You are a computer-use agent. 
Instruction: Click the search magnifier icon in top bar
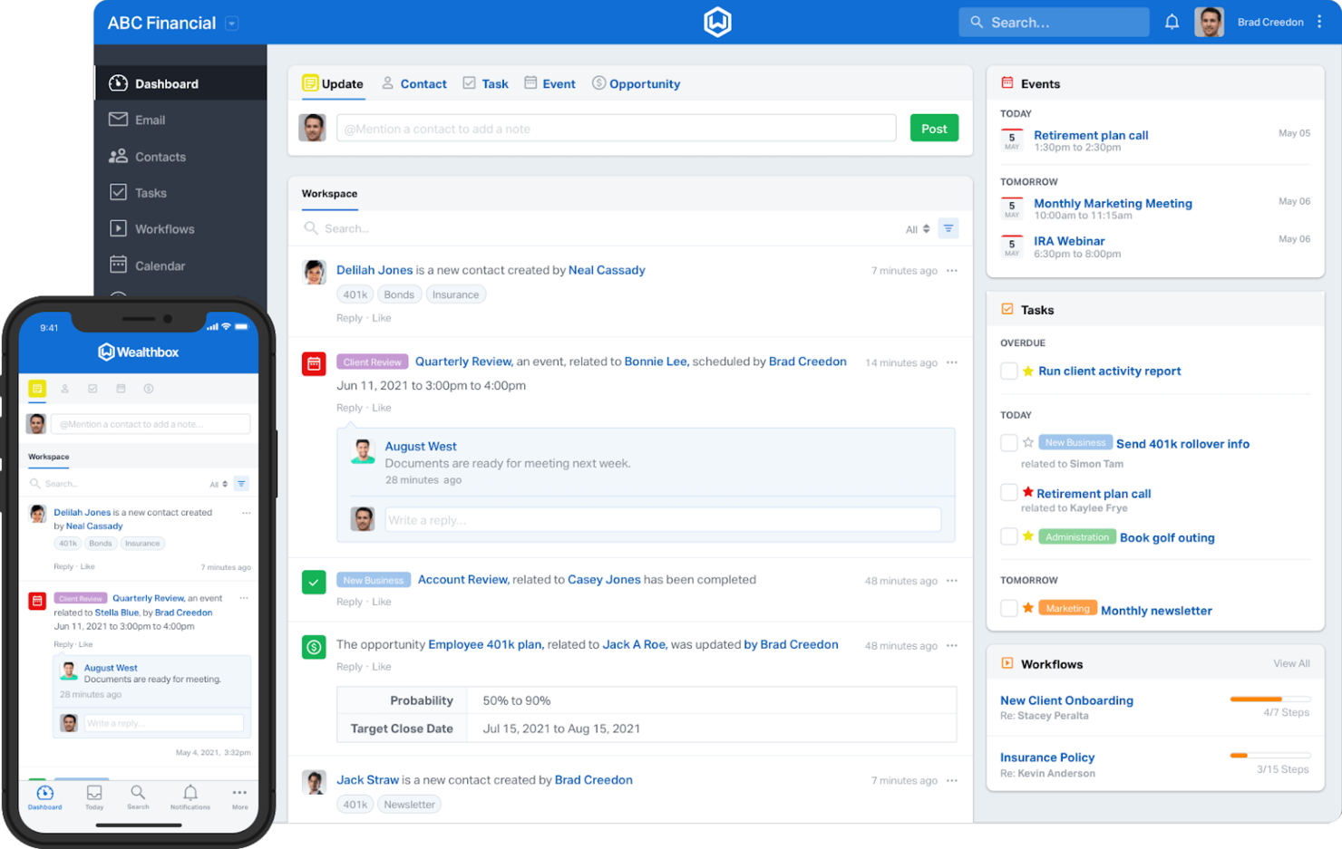click(977, 22)
